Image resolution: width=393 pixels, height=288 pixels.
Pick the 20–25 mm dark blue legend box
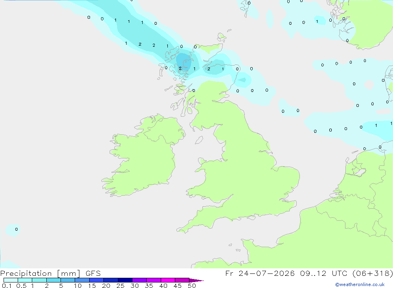111,280
